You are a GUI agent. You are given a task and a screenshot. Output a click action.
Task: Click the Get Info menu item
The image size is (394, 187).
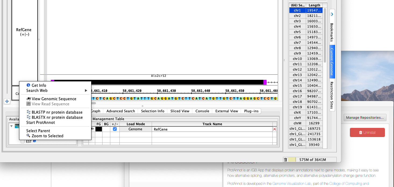tap(39, 85)
